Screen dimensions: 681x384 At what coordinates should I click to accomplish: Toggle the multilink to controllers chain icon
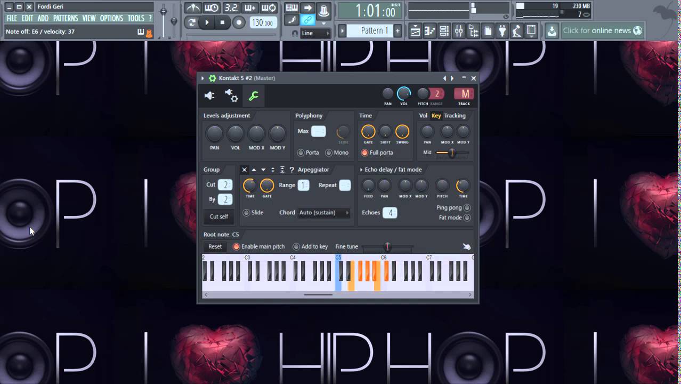(307, 20)
